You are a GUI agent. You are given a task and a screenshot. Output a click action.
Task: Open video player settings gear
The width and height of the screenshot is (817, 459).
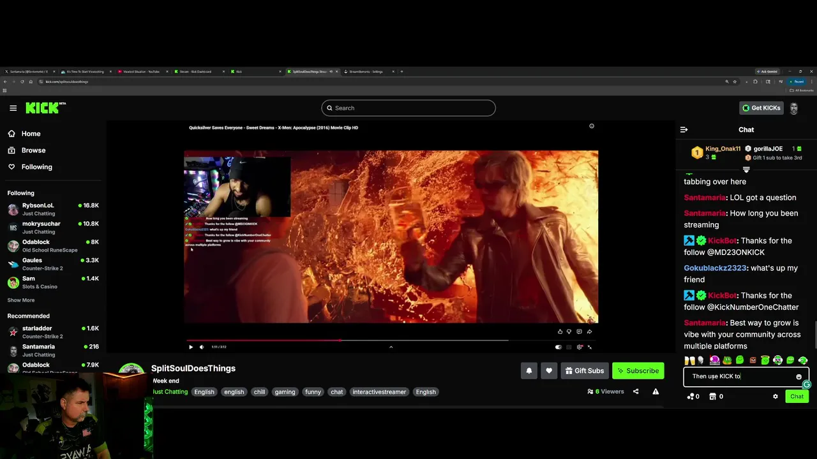(x=580, y=347)
